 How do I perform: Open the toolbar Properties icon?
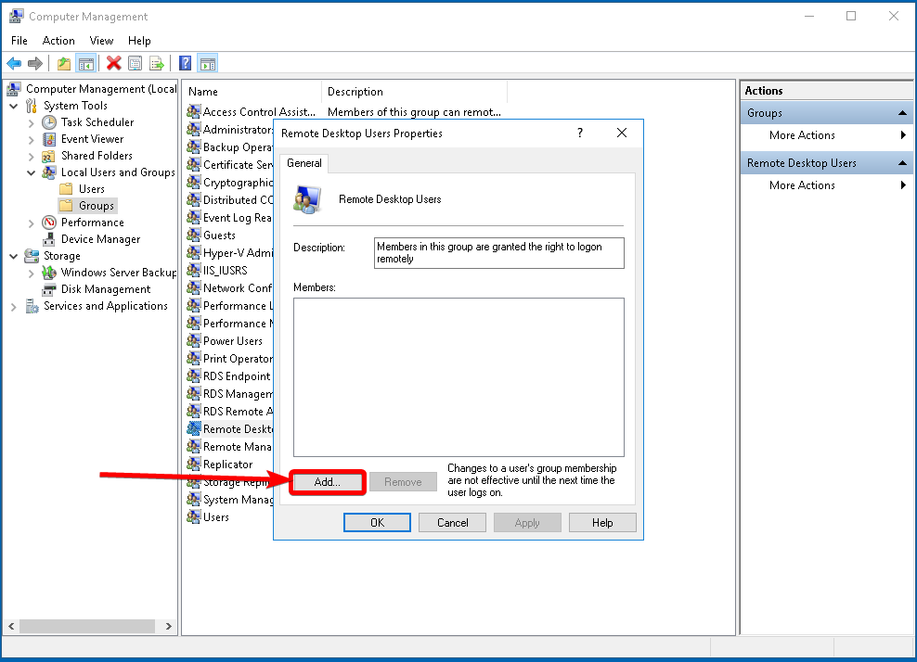click(x=136, y=63)
